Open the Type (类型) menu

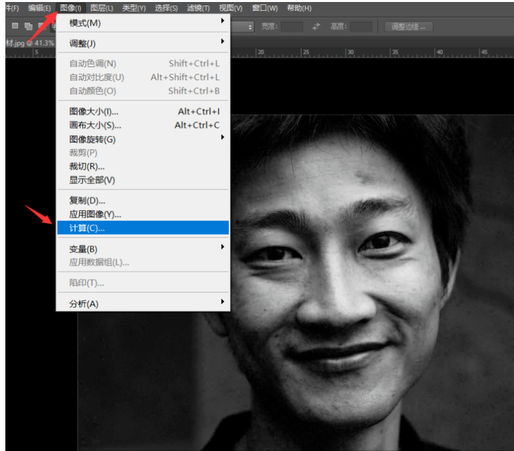(134, 8)
